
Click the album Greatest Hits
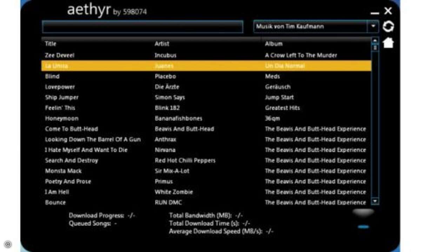(282, 108)
